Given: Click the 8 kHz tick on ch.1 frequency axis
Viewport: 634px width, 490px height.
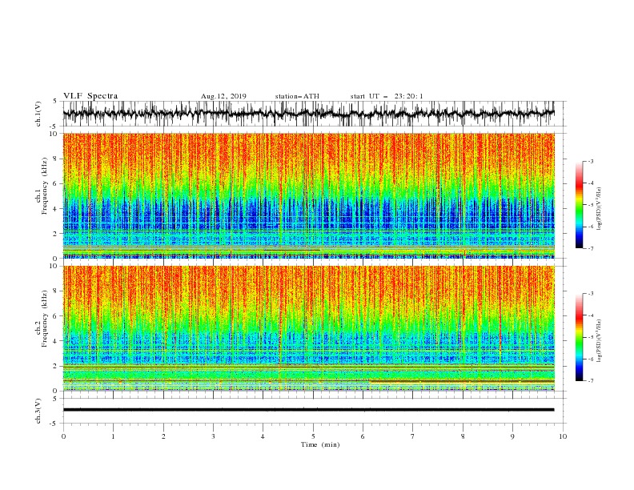Looking at the screenshot, I should point(55,159).
